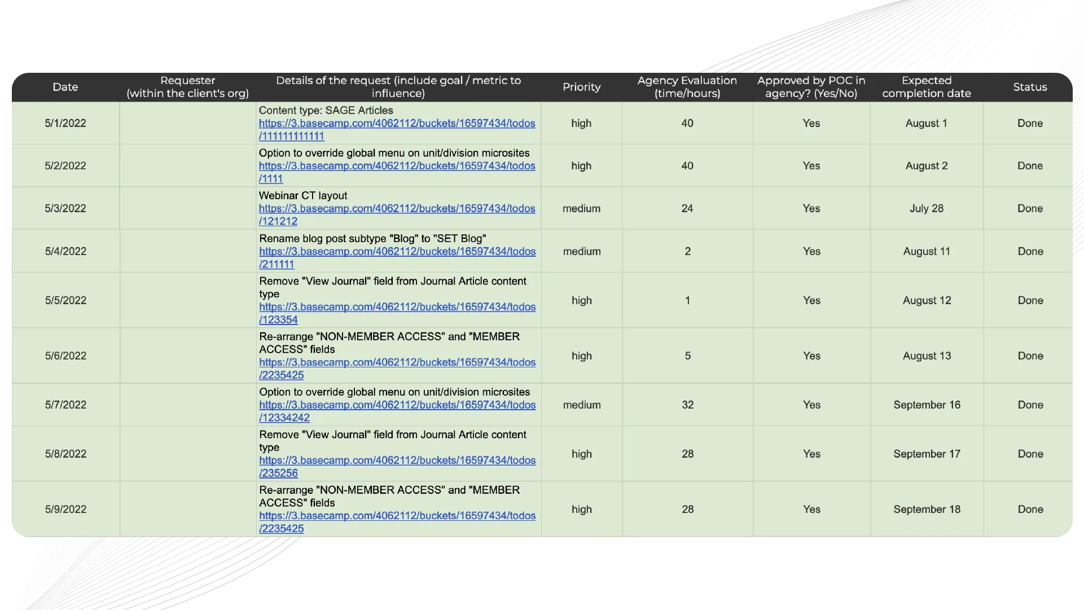Select the September 17 completion date
Image resolution: width=1084 pixels, height=610 pixels.
(927, 454)
